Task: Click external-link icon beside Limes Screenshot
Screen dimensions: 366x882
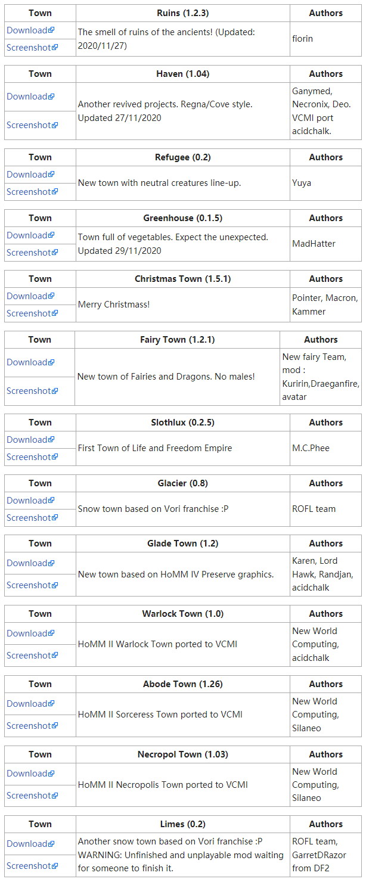Action: coord(55,866)
